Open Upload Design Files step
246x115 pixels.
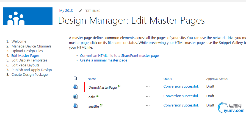click(x=27, y=51)
